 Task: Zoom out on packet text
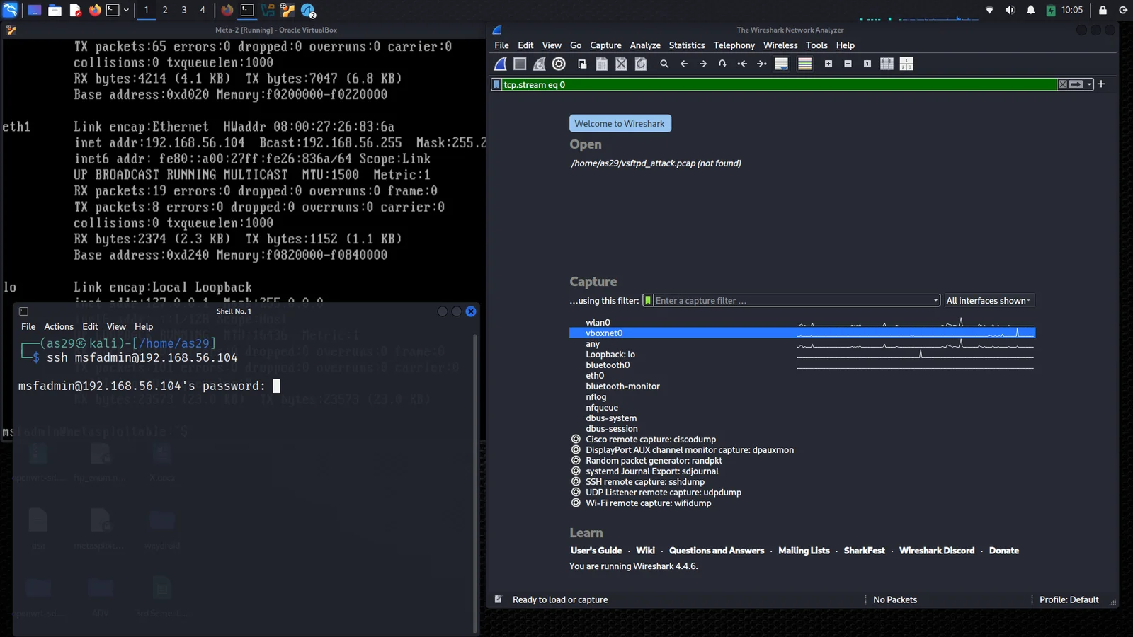848,64
